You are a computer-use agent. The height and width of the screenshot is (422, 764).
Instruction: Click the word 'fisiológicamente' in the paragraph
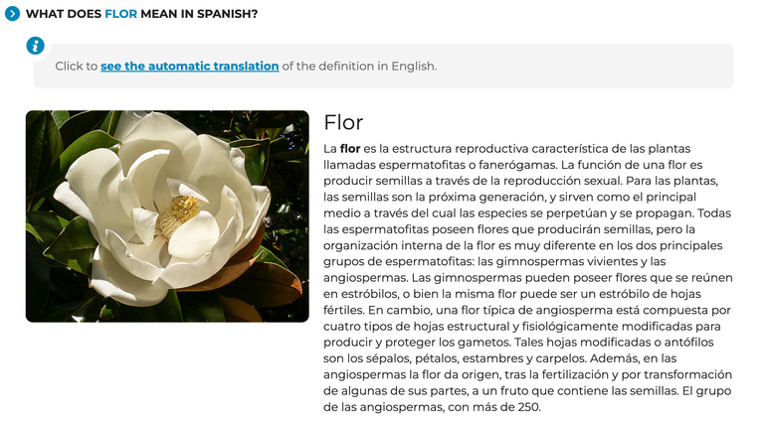pos(571,327)
